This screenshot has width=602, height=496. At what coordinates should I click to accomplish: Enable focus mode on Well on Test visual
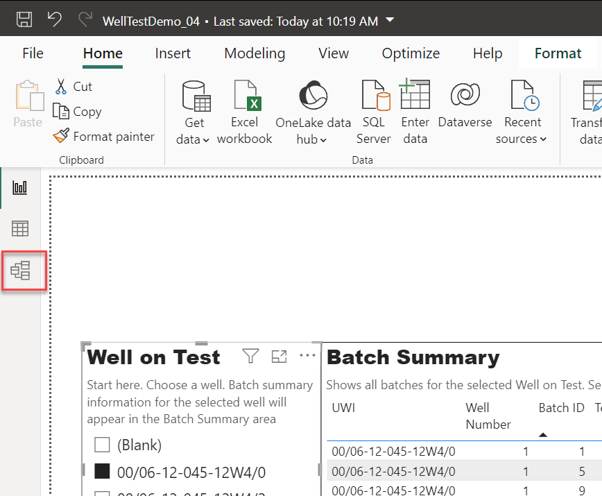(x=279, y=357)
